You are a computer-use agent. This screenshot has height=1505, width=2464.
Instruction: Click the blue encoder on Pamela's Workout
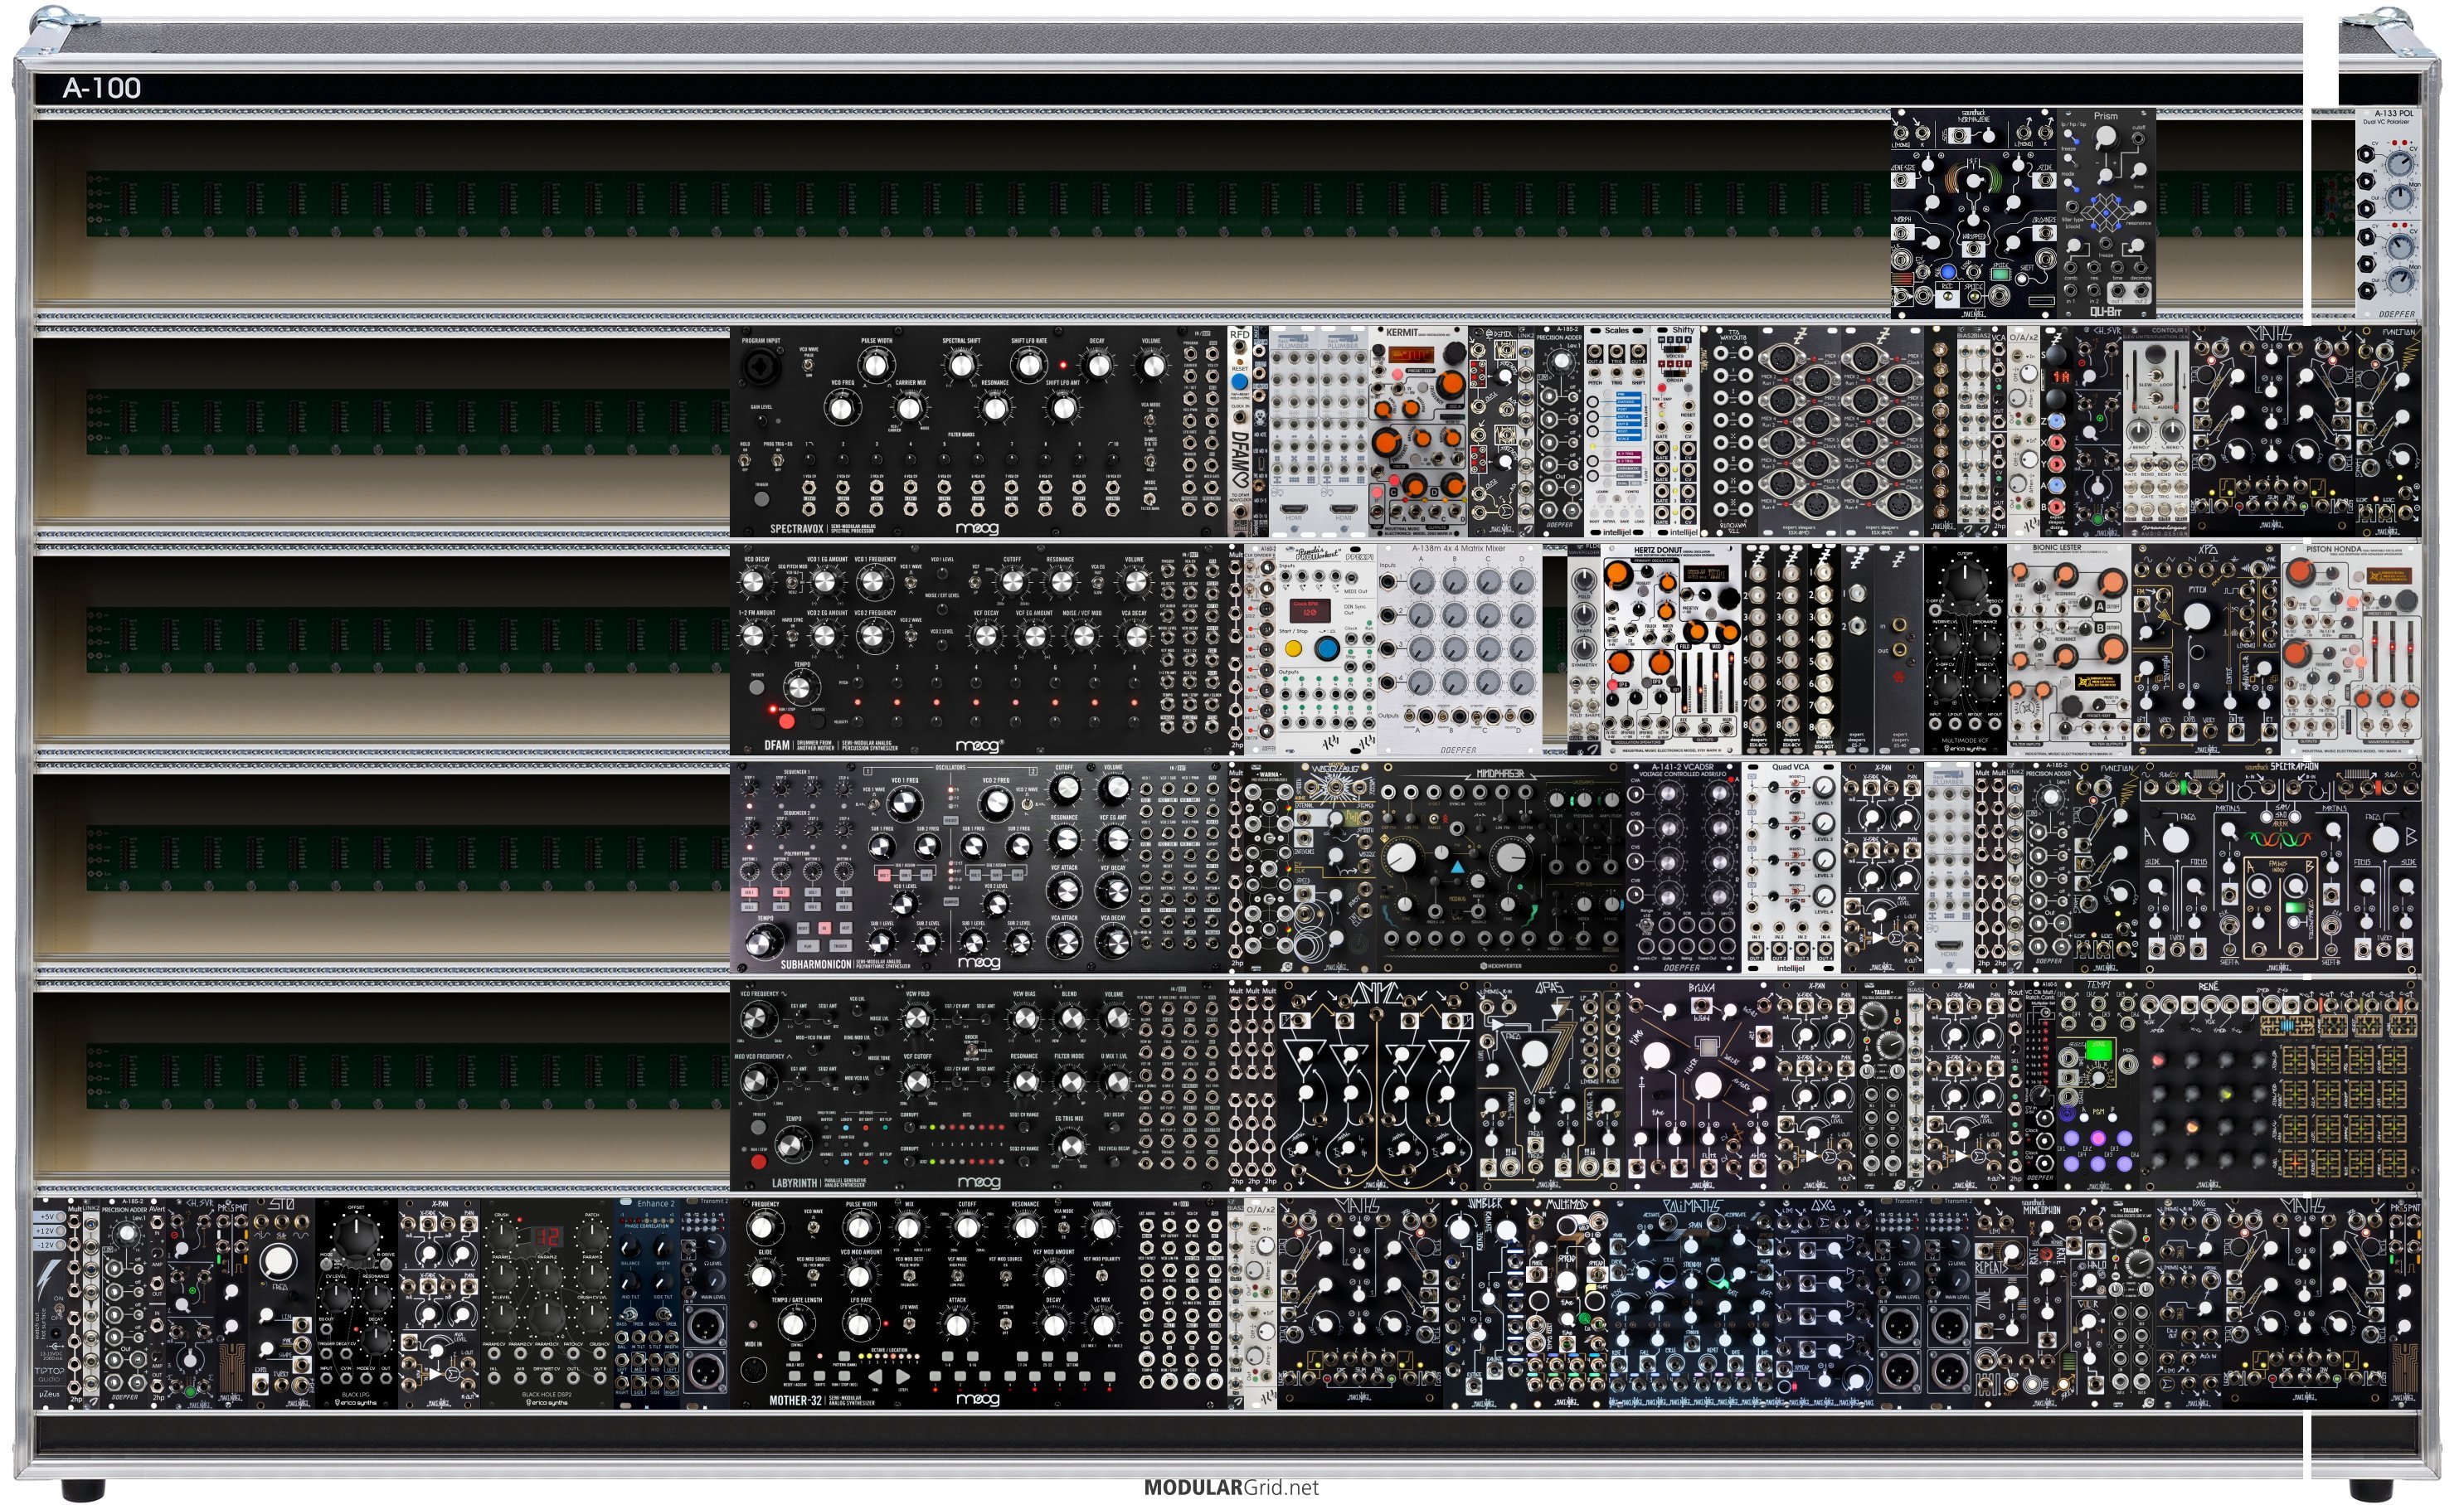tap(1326, 647)
